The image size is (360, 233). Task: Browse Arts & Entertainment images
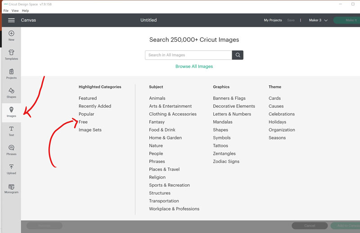(170, 106)
